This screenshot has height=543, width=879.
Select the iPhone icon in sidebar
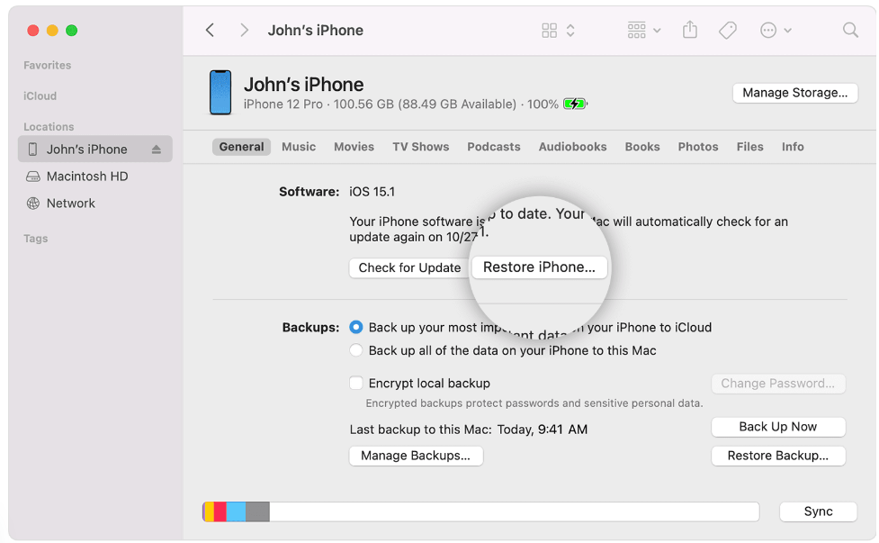[x=32, y=149]
